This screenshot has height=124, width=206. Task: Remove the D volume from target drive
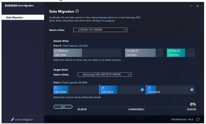[142, 90]
